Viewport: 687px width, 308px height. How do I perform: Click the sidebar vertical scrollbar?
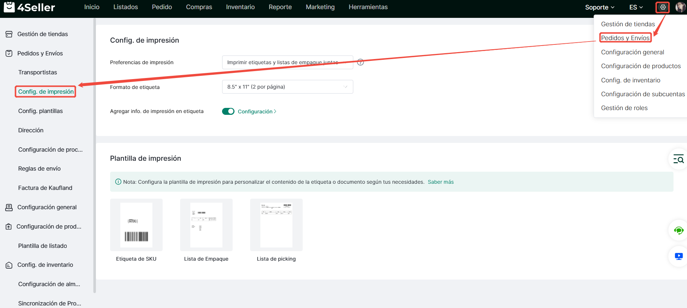click(94, 156)
